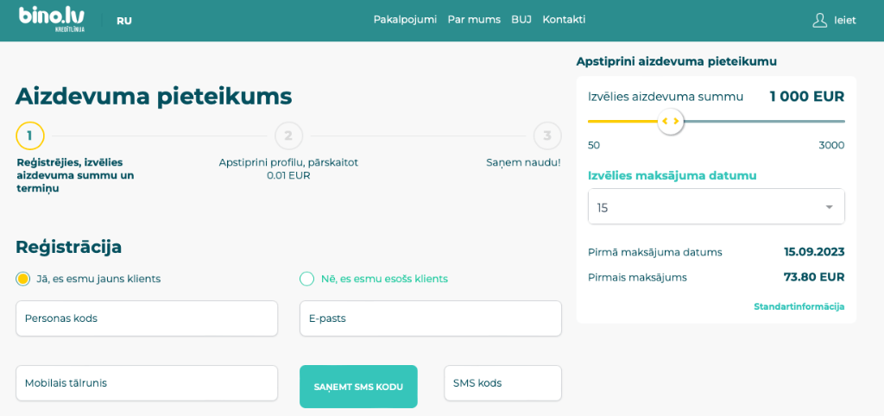Open the payment date dropdown
Image resolution: width=884 pixels, height=416 pixels.
[x=716, y=207]
